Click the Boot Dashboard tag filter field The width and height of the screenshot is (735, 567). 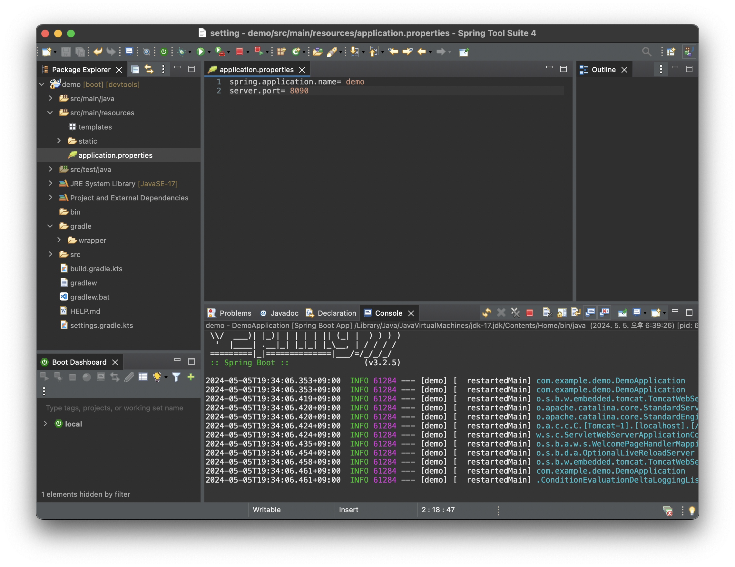[118, 408]
